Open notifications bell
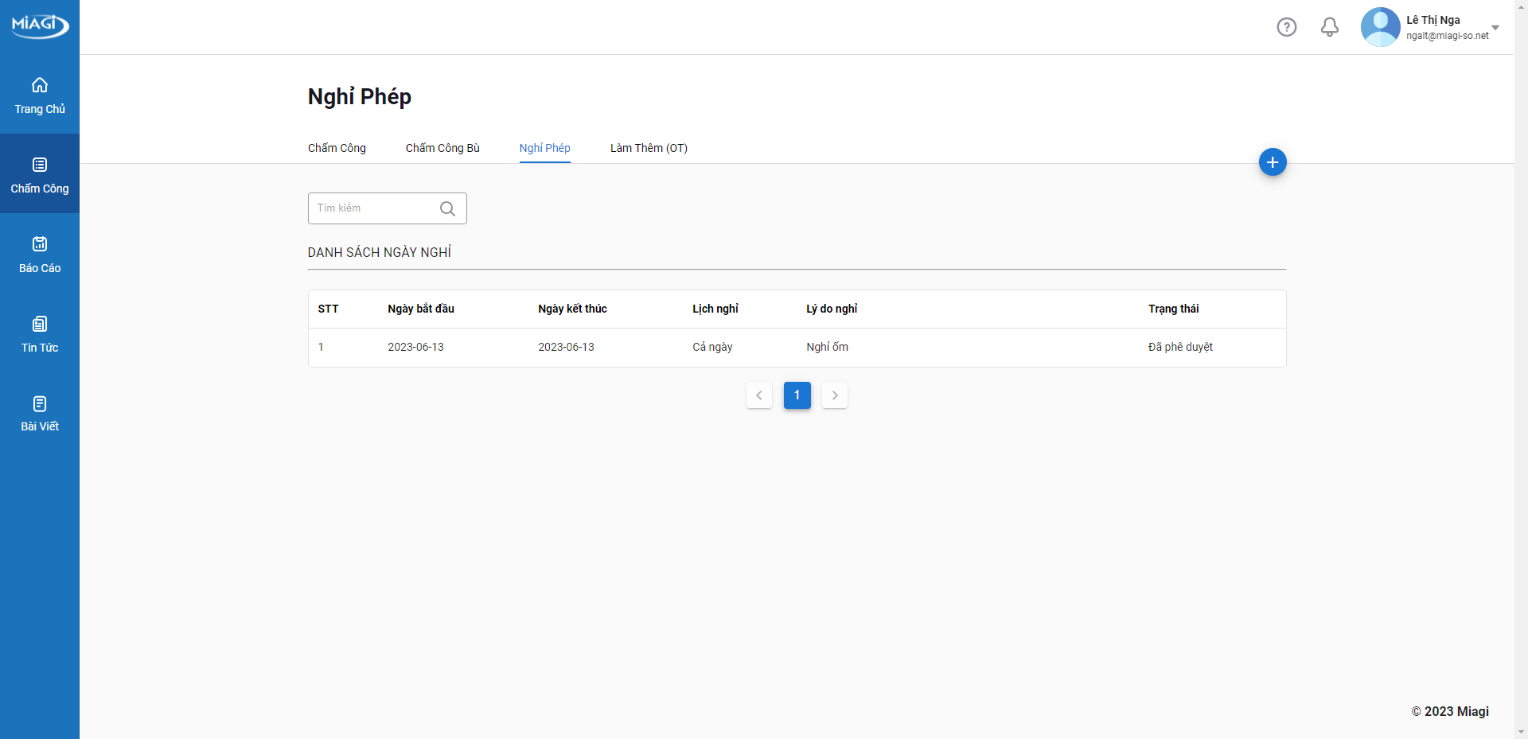 1329,27
